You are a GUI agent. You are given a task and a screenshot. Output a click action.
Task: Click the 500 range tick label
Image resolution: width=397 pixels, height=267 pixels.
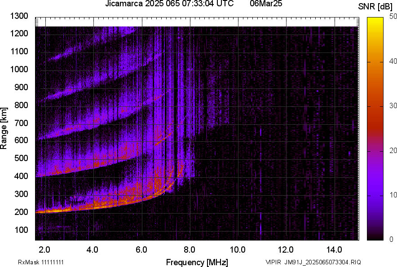pos(23,158)
